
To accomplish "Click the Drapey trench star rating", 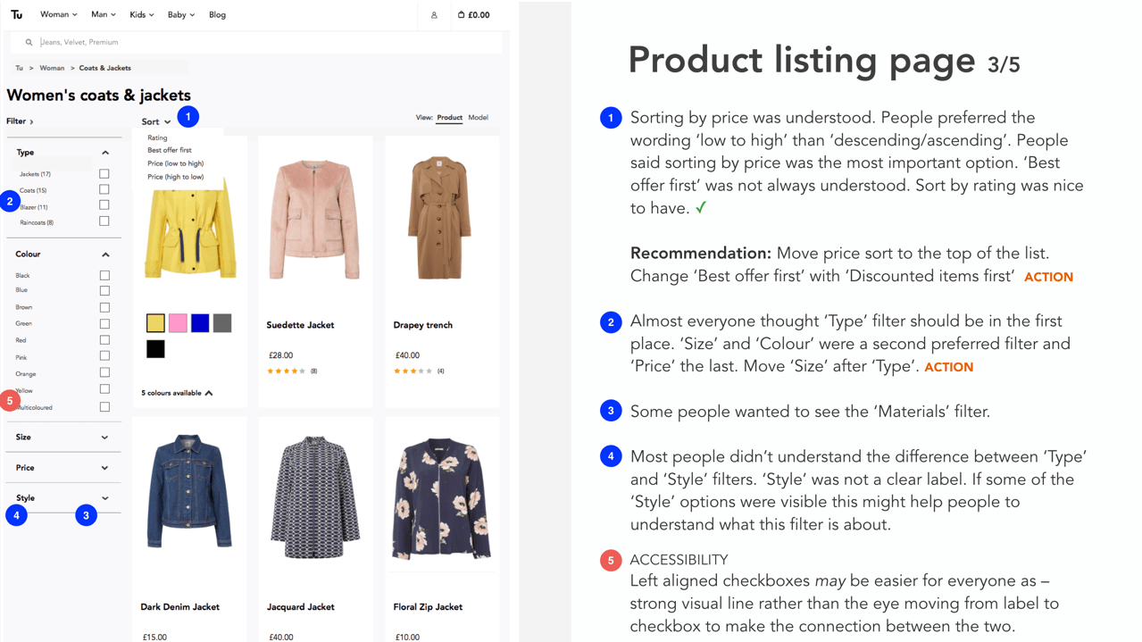I will pyautogui.click(x=413, y=371).
